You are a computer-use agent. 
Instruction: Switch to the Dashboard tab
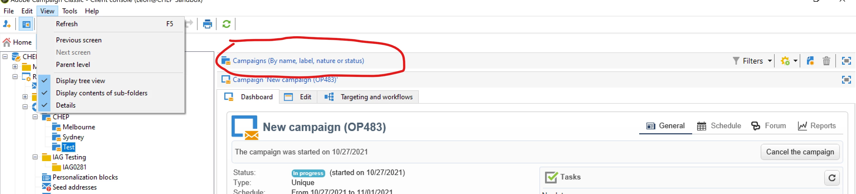click(249, 97)
